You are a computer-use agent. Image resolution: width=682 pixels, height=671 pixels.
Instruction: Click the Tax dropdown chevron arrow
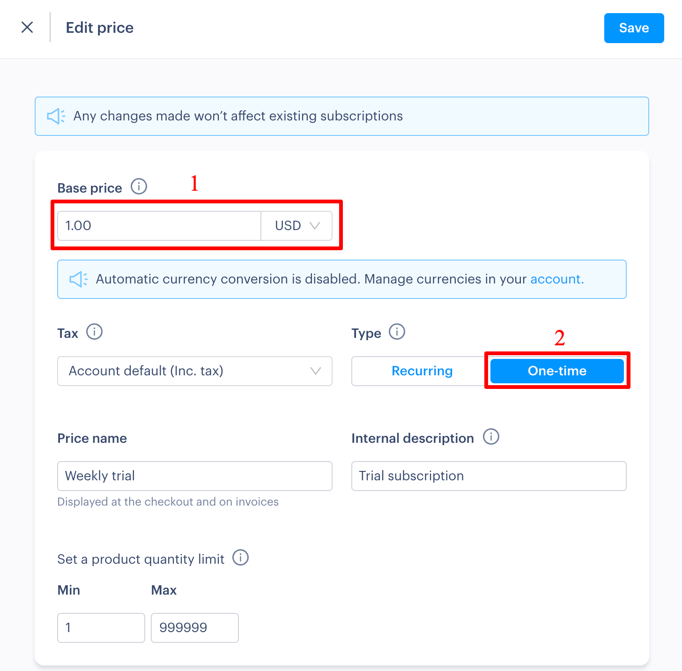coord(316,371)
